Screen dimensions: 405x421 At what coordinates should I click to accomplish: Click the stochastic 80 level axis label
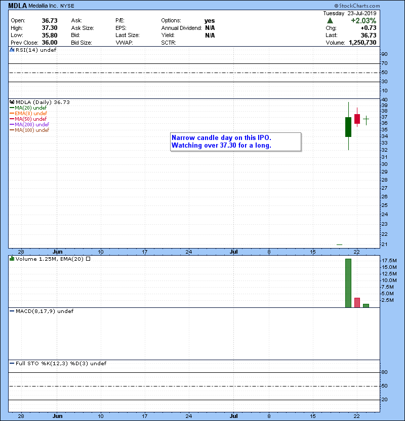(385, 372)
